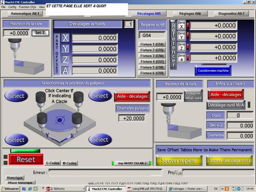Click the Set Z button
Screen dimensions: 256x192
[x=40, y=33]
